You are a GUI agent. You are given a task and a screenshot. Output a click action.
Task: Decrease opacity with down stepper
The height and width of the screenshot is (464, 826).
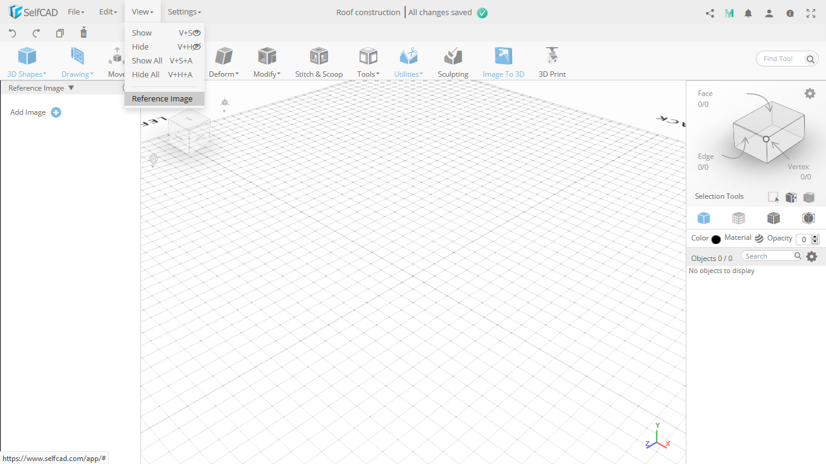(815, 242)
